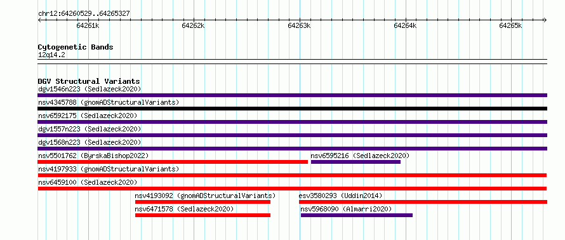Select the Cytogenetic Bands track title
This screenshot has height=240, width=565.
pos(76,47)
